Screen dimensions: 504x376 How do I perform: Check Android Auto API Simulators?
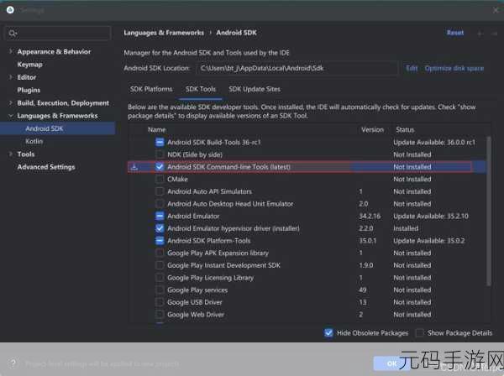(160, 191)
